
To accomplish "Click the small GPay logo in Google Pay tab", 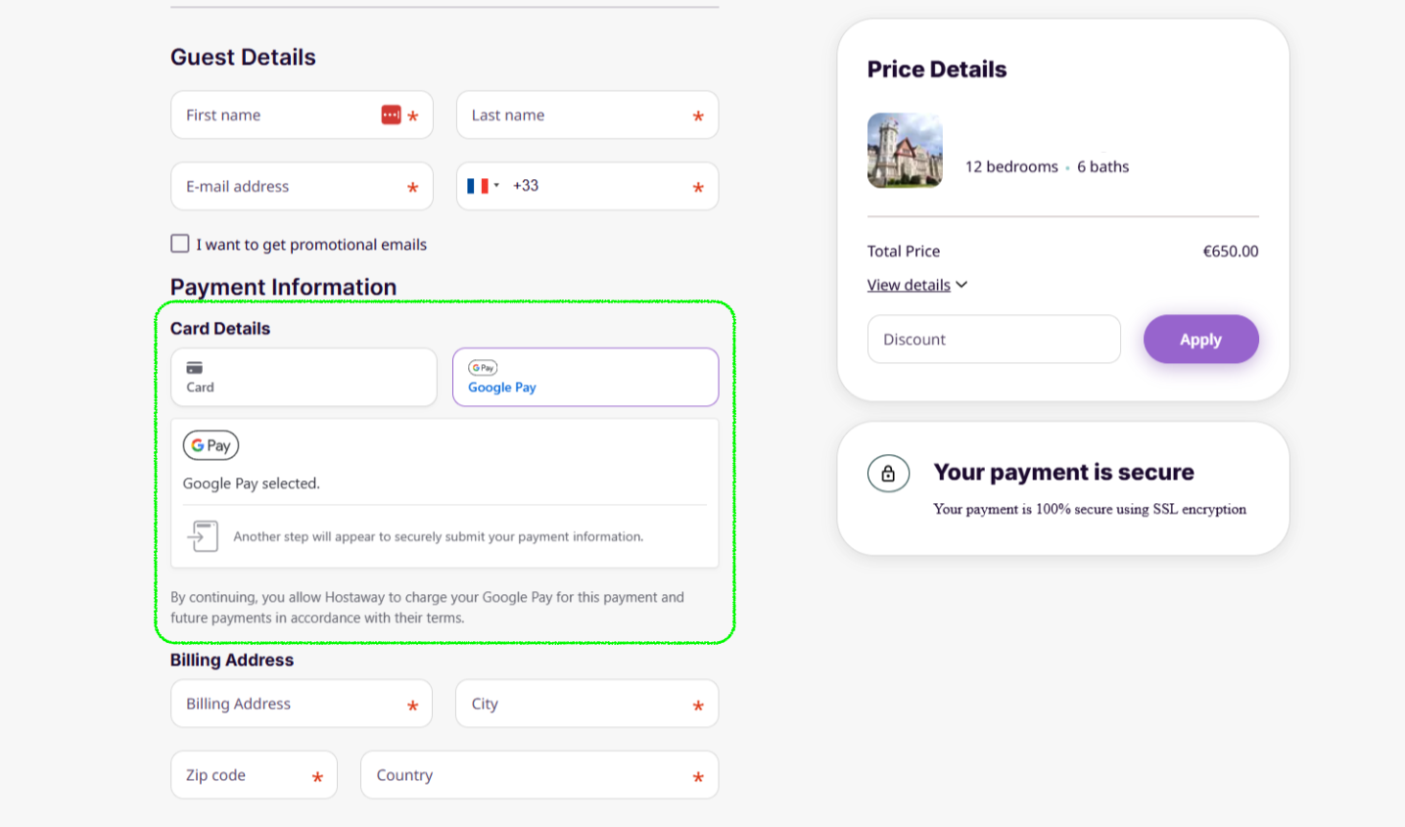I will tap(483, 368).
